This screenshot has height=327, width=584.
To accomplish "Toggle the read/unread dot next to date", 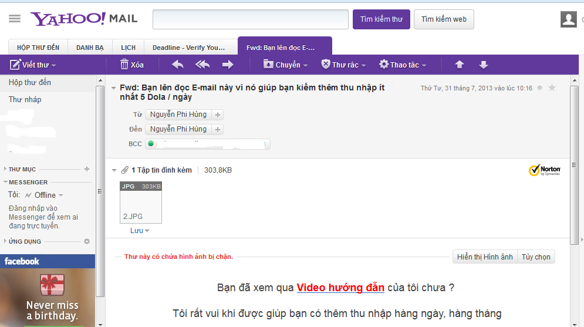I will pyautogui.click(x=539, y=88).
